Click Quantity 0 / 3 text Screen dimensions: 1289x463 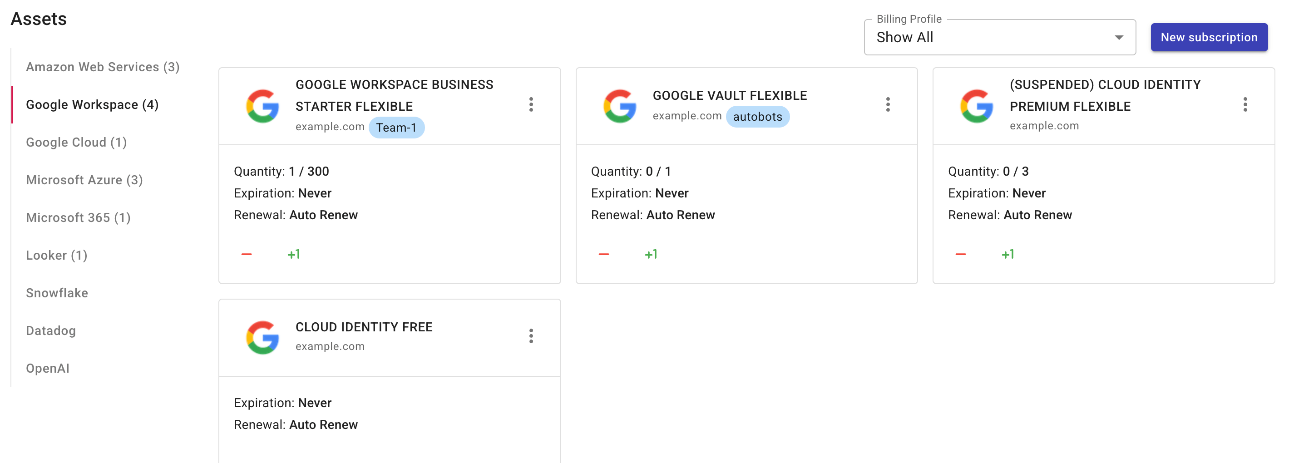[x=988, y=172]
